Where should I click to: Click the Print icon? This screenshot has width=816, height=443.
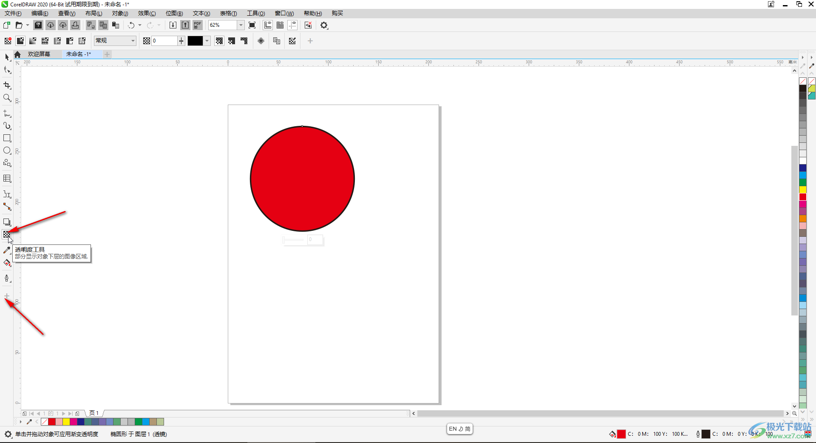tap(75, 25)
